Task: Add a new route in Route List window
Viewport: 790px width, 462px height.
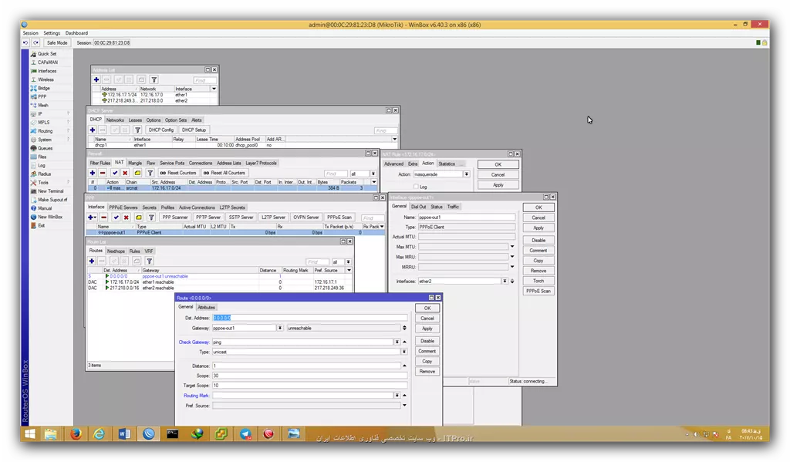Action: coord(92,261)
